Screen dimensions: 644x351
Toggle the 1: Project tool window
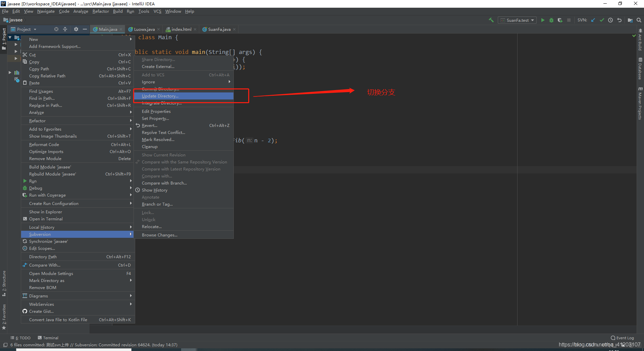click(4, 39)
